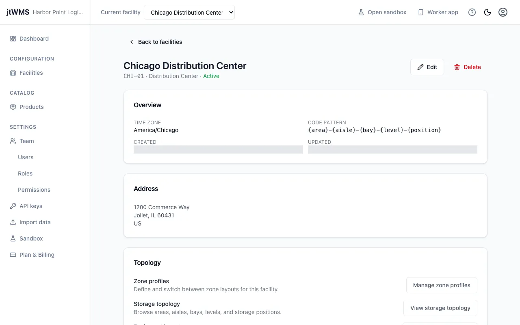Screen dimensions: 520x325
Task: Click the Harbor Point Logi... organization name
Action: [58, 12]
